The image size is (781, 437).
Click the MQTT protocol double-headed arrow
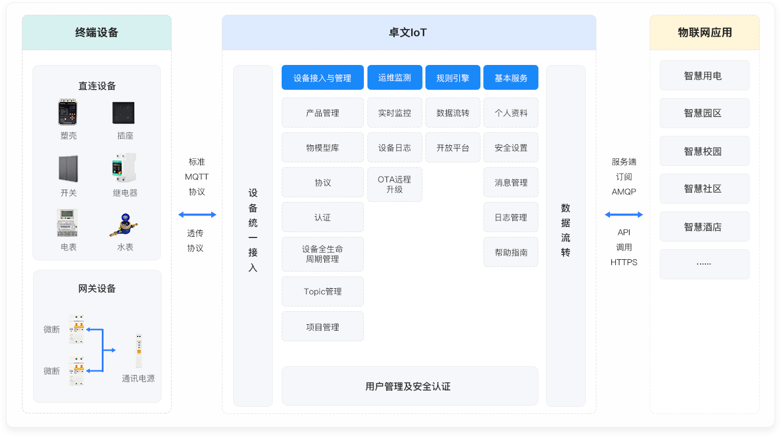click(197, 215)
